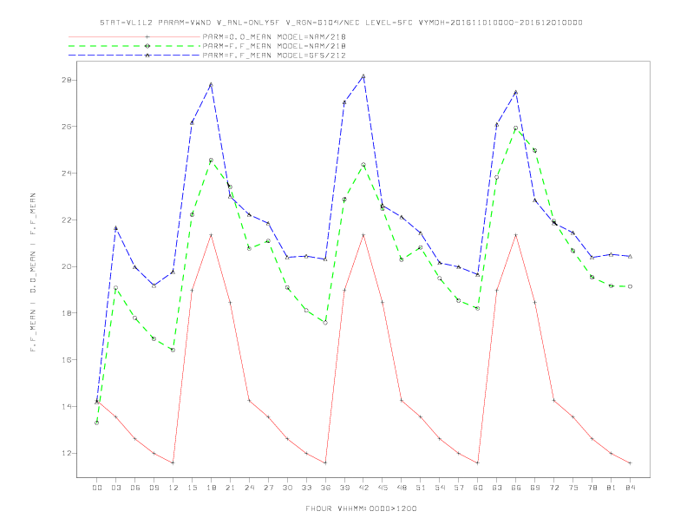Click the green NAM circle marker at hour 66 peak
The height and width of the screenshot is (531, 687).
tap(516, 128)
